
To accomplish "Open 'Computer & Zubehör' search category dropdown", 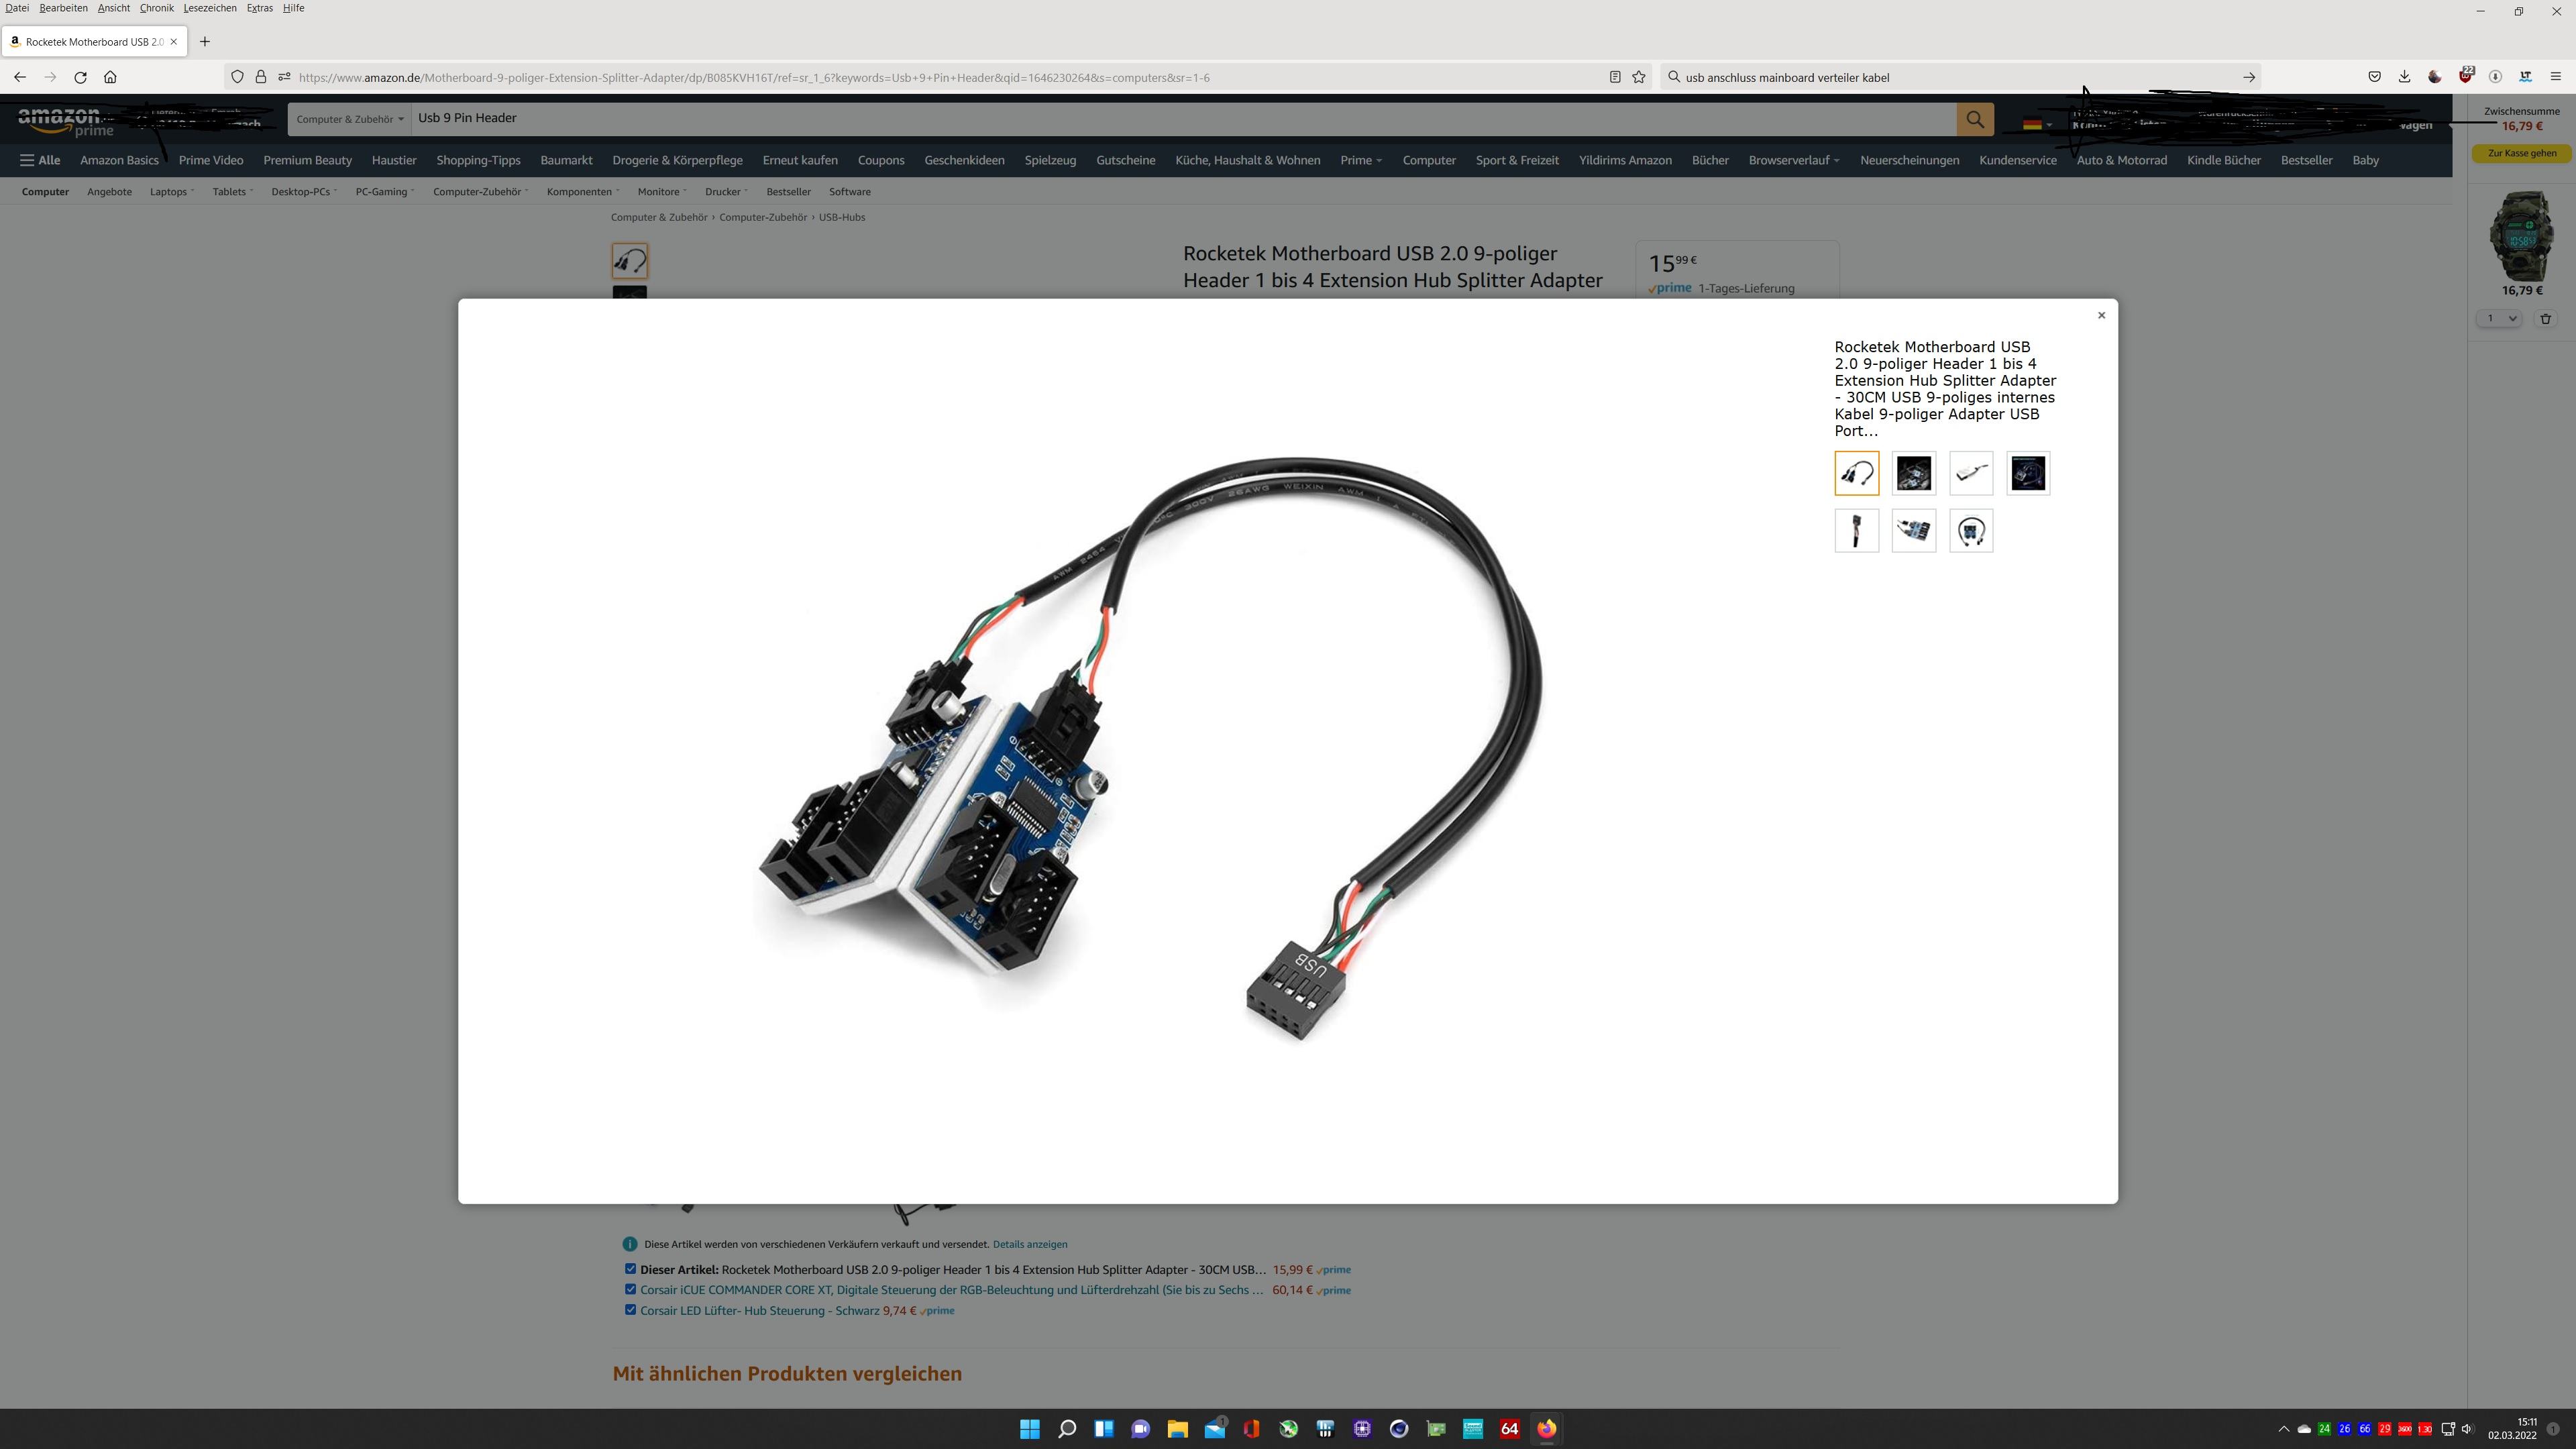I will pyautogui.click(x=349, y=119).
